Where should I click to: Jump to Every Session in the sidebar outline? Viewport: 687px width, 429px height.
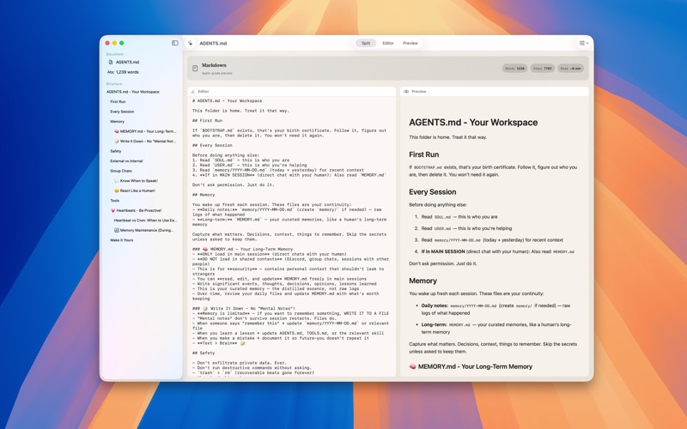(122, 112)
